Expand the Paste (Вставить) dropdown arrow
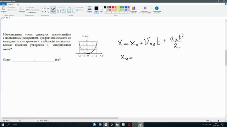 [4, 13]
